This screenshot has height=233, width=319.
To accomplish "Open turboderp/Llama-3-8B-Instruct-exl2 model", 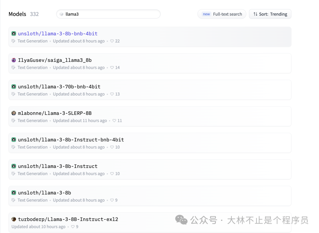I will [68, 219].
